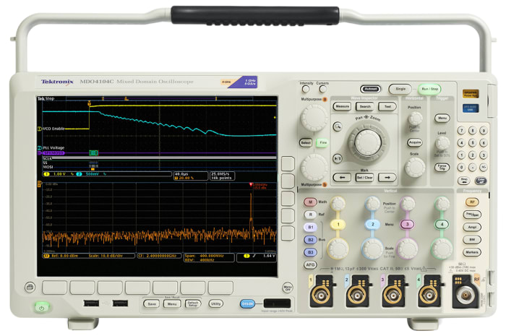The width and height of the screenshot is (506, 336).
Task: Push the Select button between Multipurpose knobs
Action: point(306,142)
